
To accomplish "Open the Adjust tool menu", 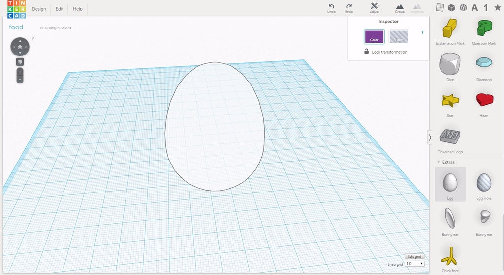I will (x=374, y=8).
